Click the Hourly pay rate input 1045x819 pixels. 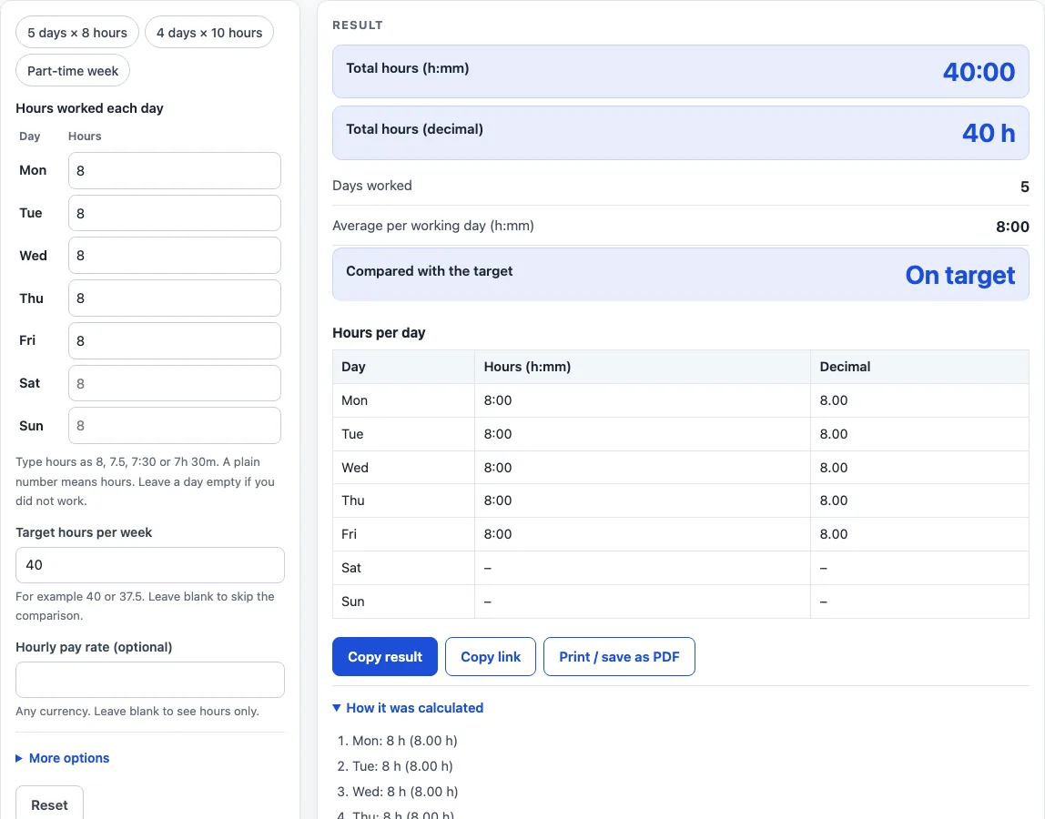[x=150, y=680]
